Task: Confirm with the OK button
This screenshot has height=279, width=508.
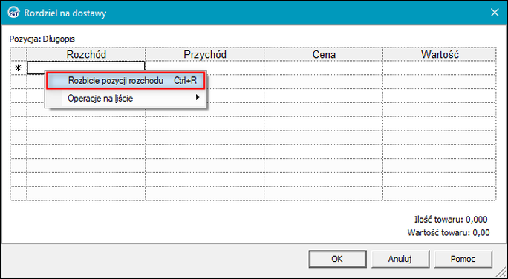Action: pyautogui.click(x=337, y=259)
